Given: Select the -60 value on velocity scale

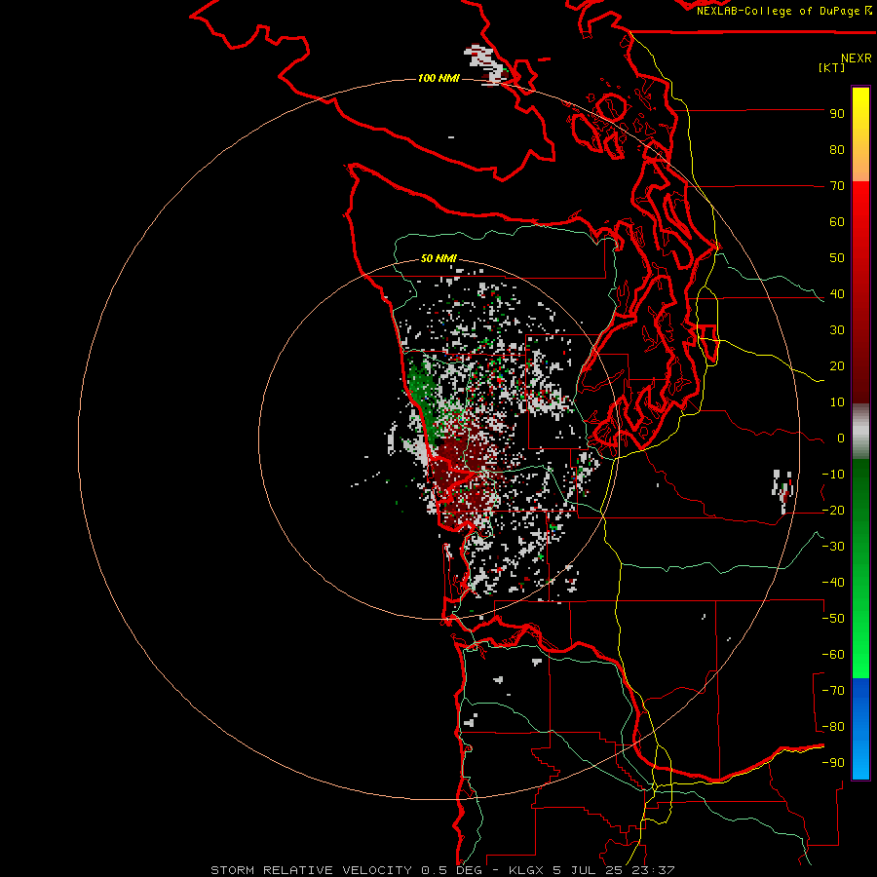Looking at the screenshot, I should [x=833, y=655].
